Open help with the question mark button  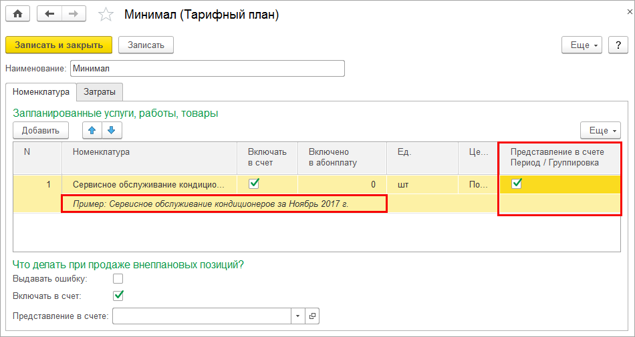(618, 45)
